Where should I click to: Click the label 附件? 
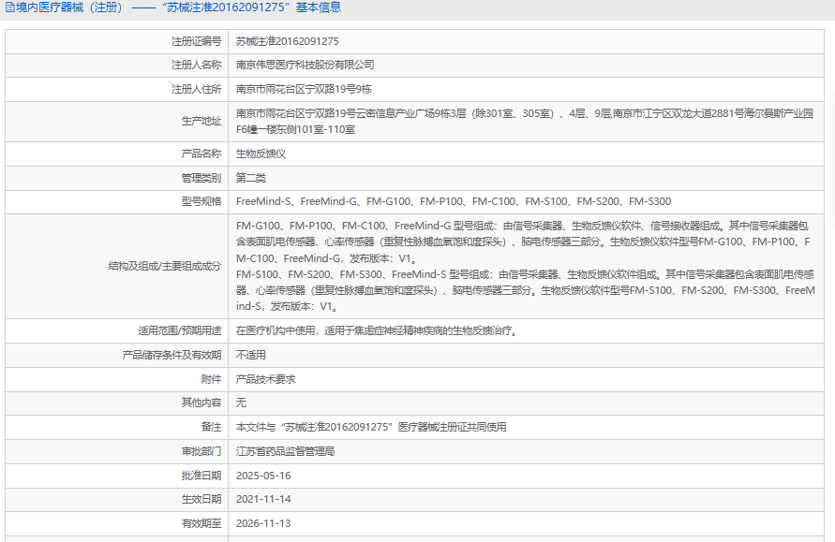pyautogui.click(x=211, y=379)
